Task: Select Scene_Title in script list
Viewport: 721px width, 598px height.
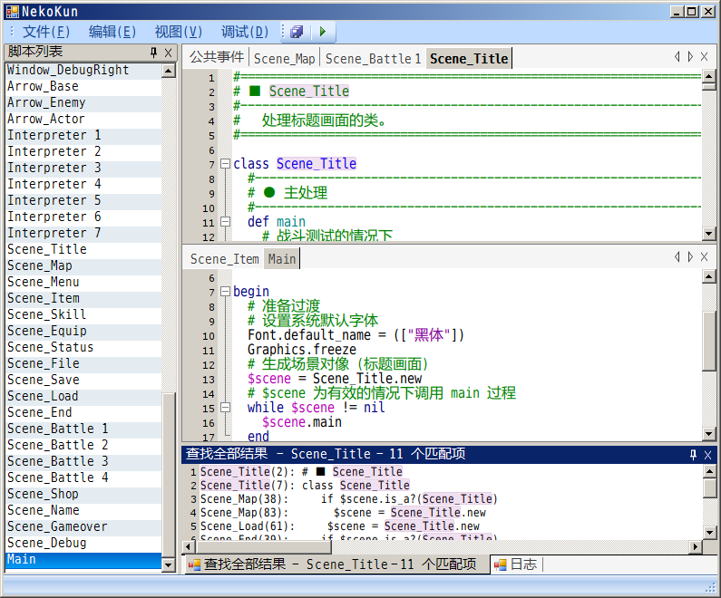Action: point(83,249)
